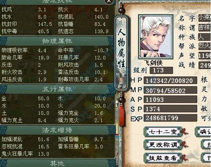Click the MP bar showing 30794/58502

170,90
